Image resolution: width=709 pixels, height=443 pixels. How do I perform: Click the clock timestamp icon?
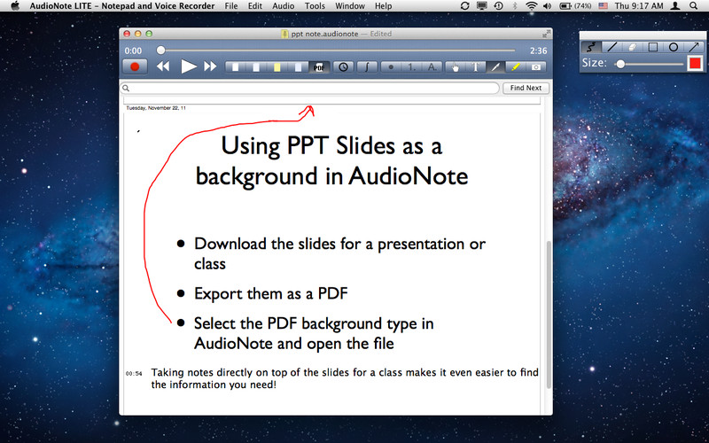coord(344,67)
